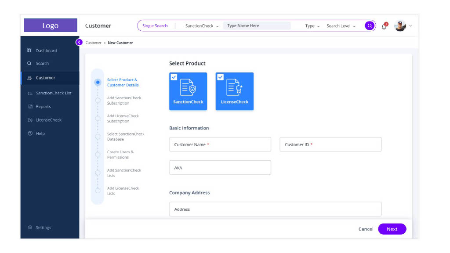450x253 pixels.
Task: Click the Customer Name input field
Action: (x=220, y=144)
